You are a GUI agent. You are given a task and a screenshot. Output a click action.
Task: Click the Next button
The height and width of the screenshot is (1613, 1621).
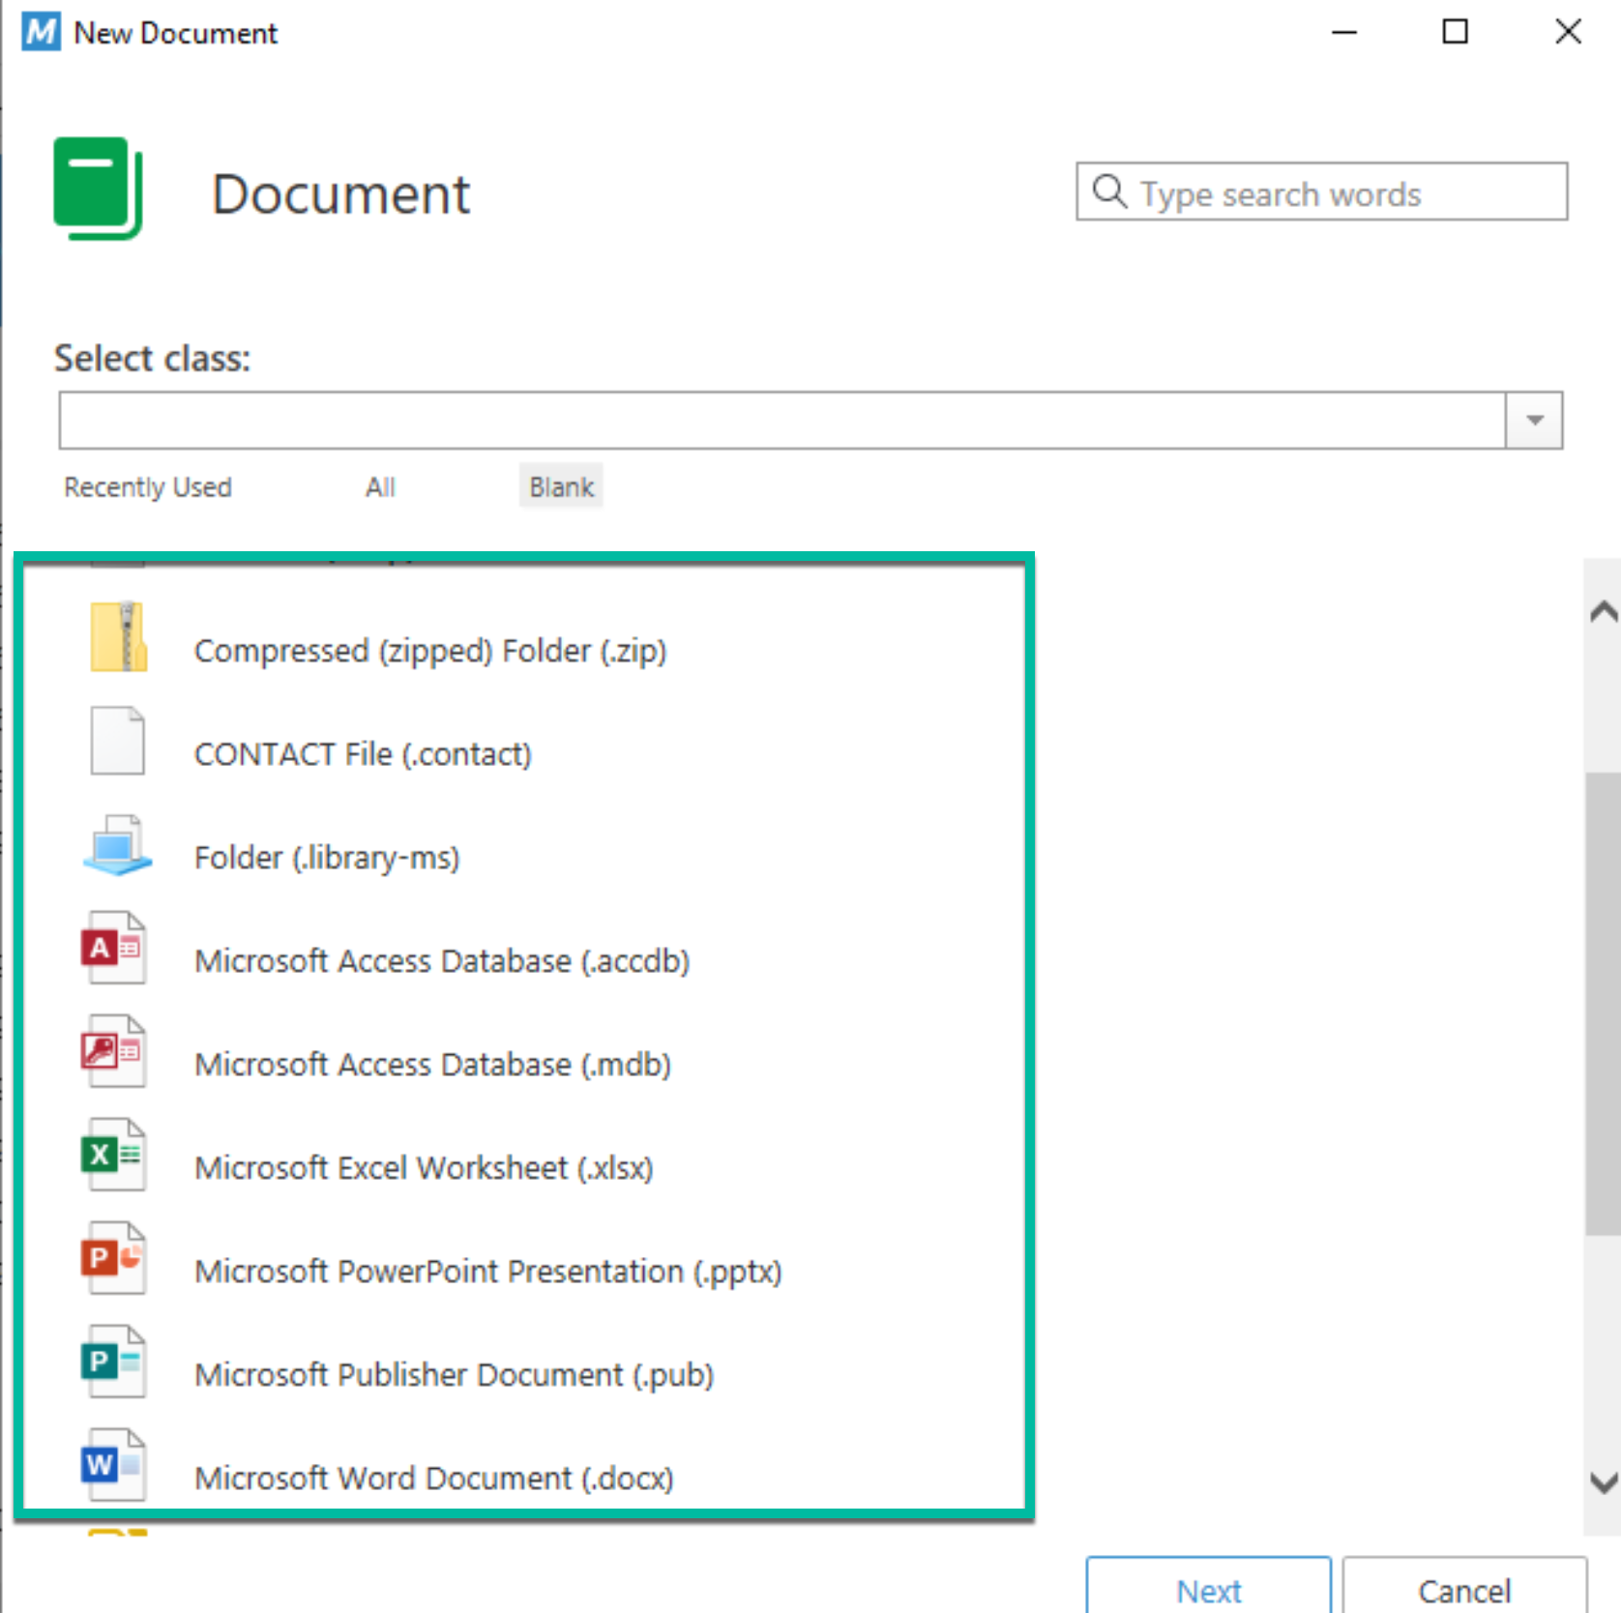[x=1208, y=1586]
